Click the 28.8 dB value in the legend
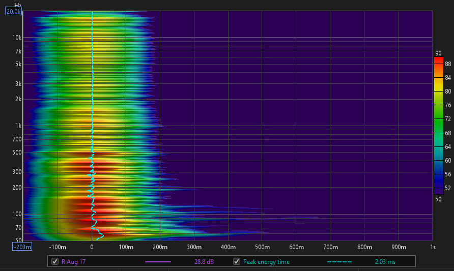Image resolution: width=454 pixels, height=271 pixels. [204, 262]
